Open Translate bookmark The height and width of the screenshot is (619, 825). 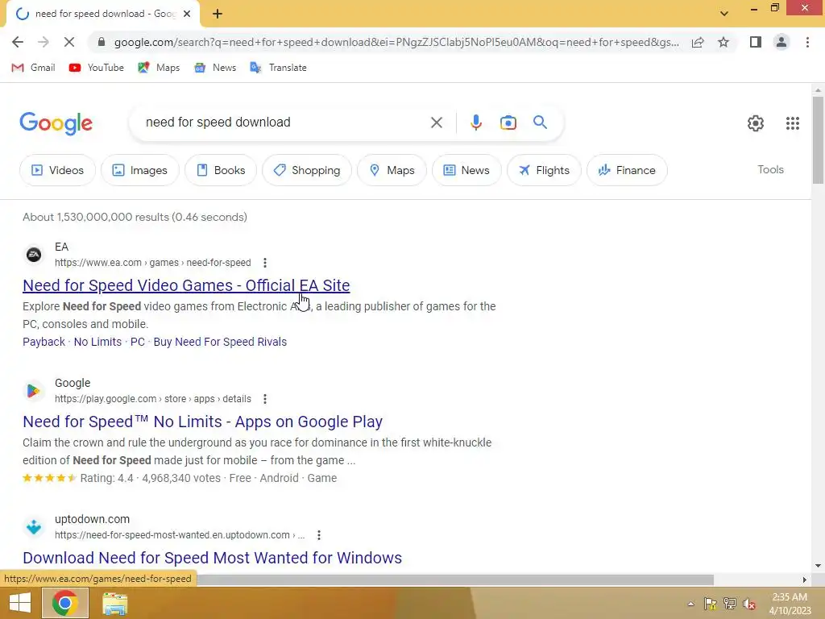(278, 68)
